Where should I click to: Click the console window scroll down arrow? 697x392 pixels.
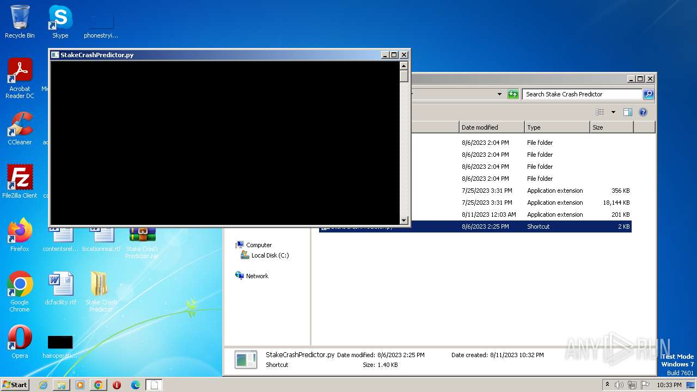[x=403, y=220]
